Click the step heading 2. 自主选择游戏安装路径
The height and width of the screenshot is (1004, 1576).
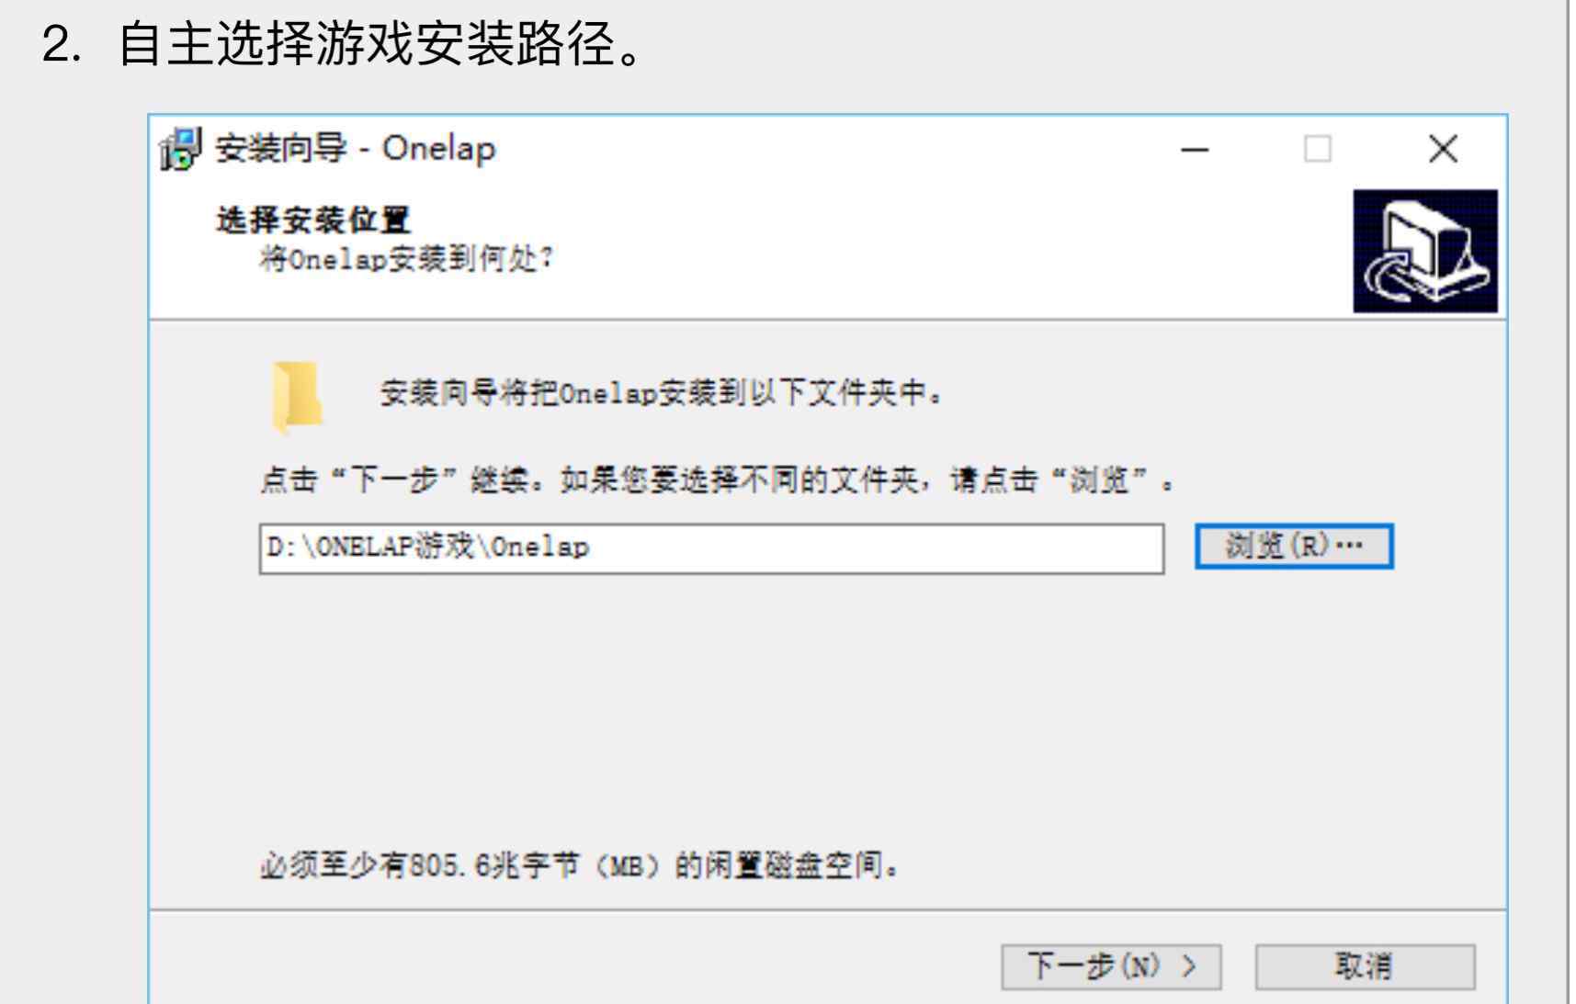(x=343, y=45)
